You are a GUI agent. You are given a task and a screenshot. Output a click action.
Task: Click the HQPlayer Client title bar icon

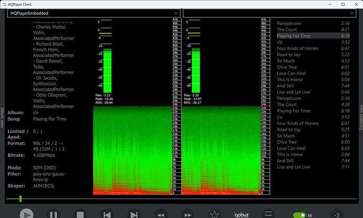click(x=4, y=4)
